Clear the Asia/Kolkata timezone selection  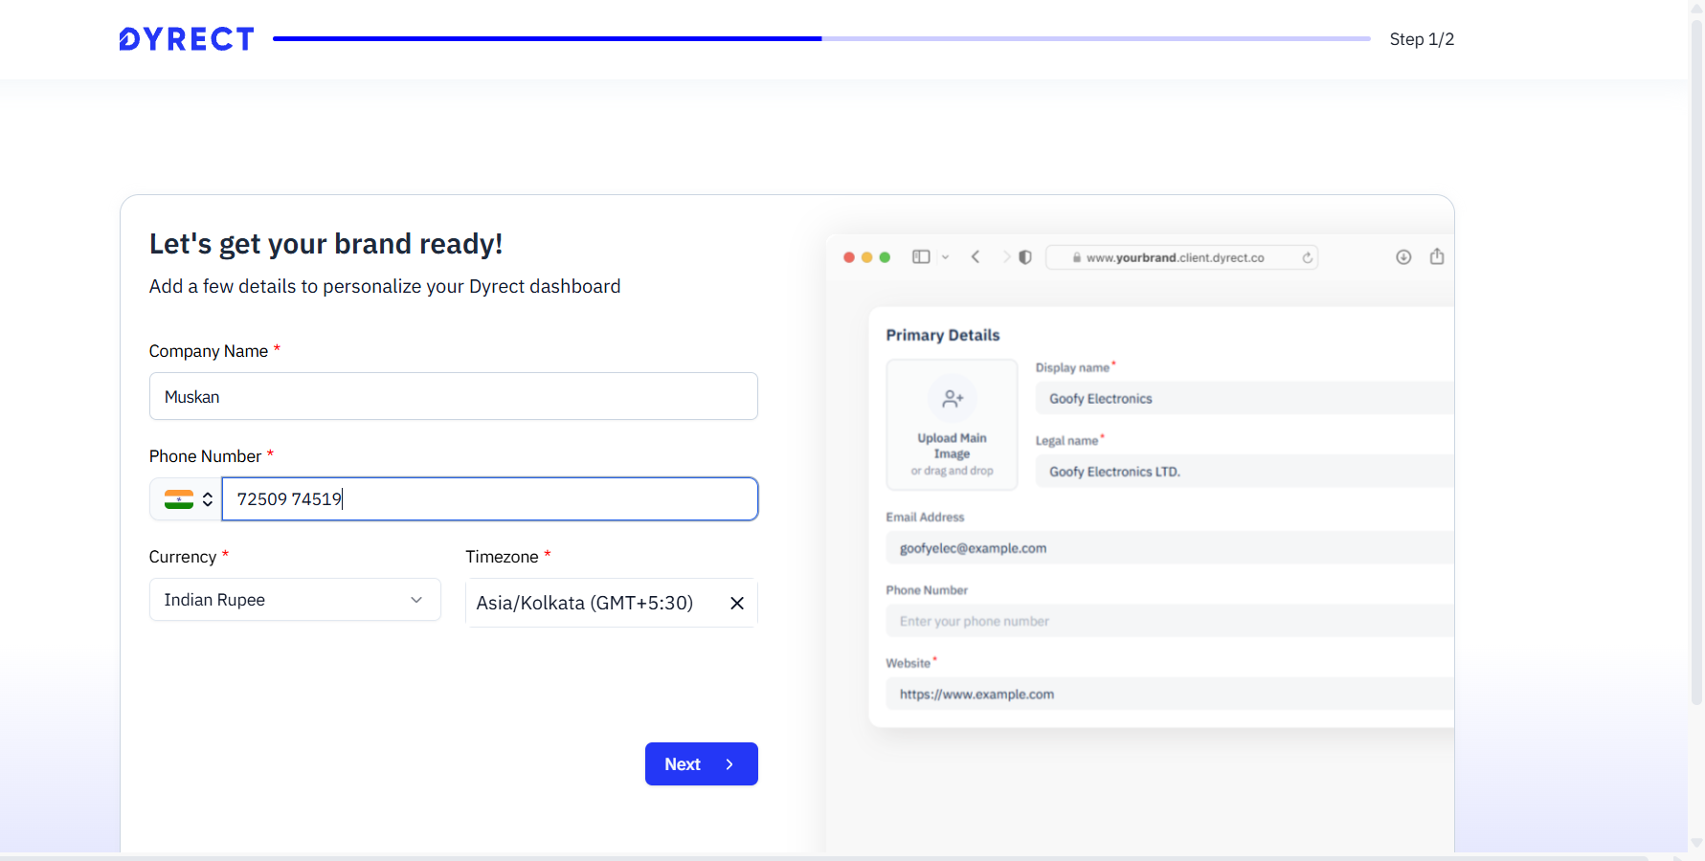point(737,603)
